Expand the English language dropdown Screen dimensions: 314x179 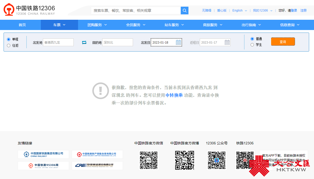(240, 11)
